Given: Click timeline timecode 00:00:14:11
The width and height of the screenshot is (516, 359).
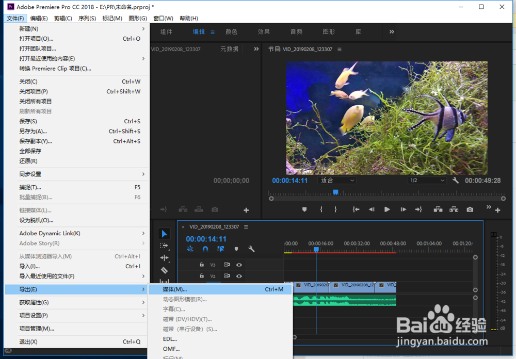Looking at the screenshot, I should click(x=206, y=239).
